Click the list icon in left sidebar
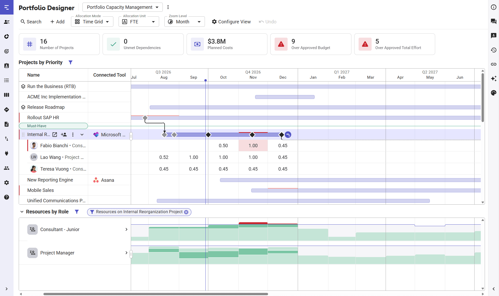The image size is (499, 296). 7,80
